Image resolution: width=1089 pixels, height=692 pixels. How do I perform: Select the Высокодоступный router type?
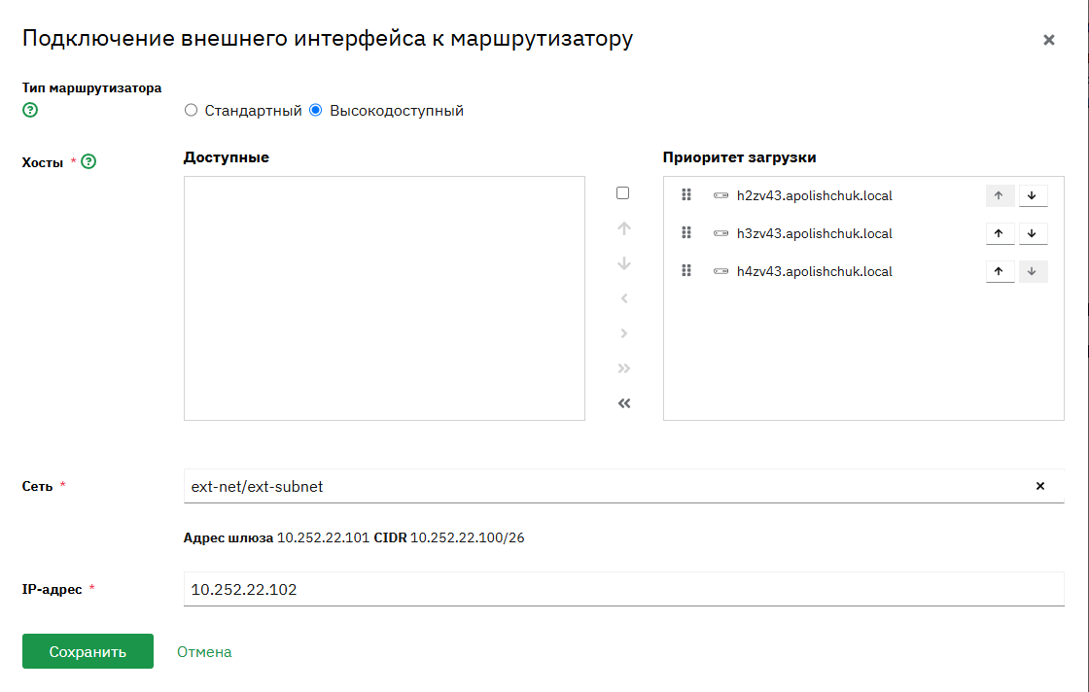316,111
